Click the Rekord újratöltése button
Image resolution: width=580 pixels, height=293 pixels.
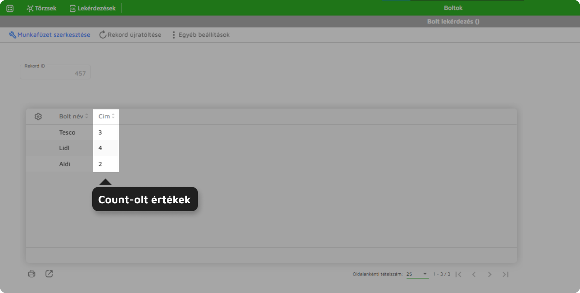[130, 35]
